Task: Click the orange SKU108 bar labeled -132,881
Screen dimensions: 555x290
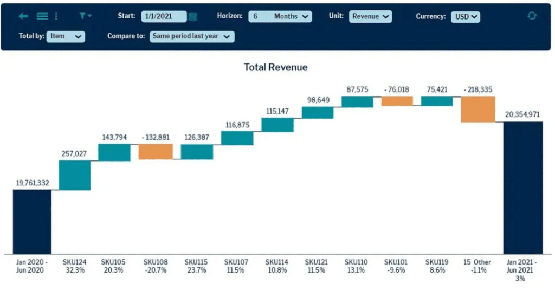Action: pos(156,152)
